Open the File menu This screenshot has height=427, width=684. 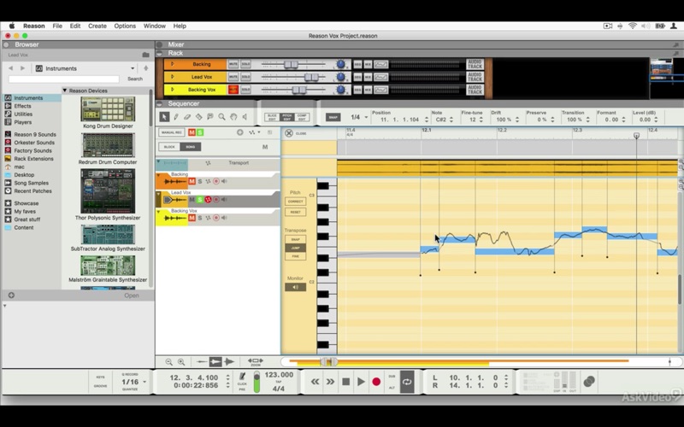[57, 26]
